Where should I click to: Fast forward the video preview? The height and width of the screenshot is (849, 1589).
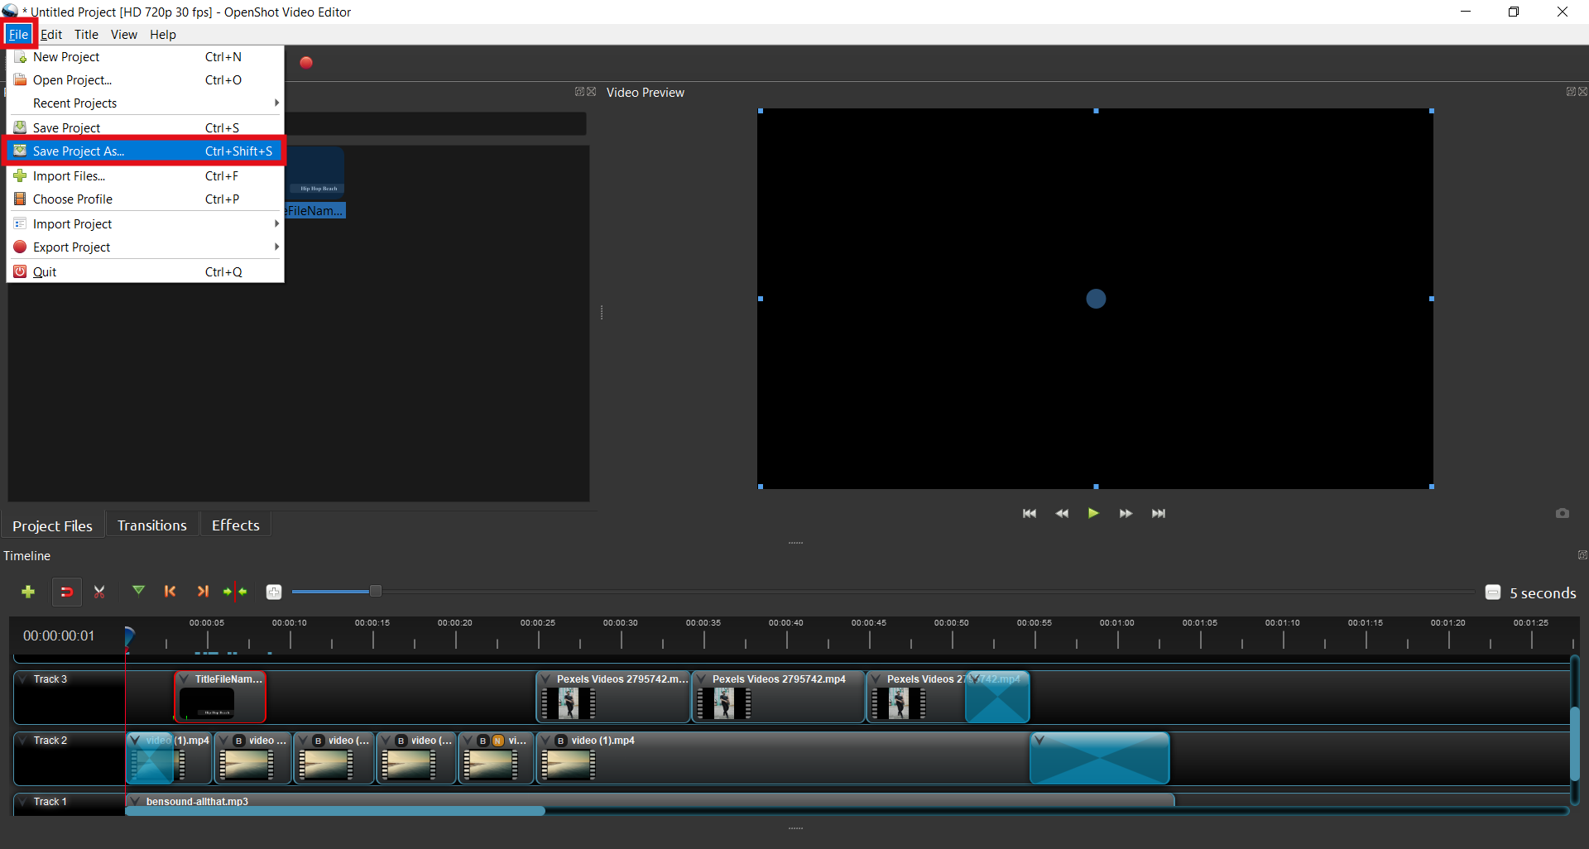pos(1126,513)
